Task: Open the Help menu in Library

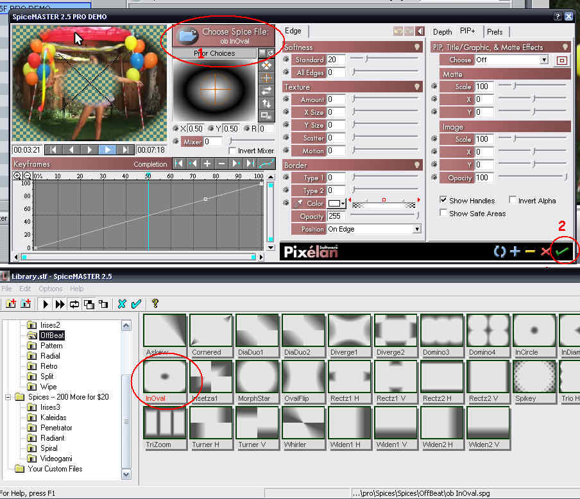Action: [76, 289]
